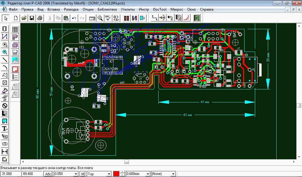Click the manual route tool icon
The height and width of the screenshot is (177, 302).
point(154,18)
